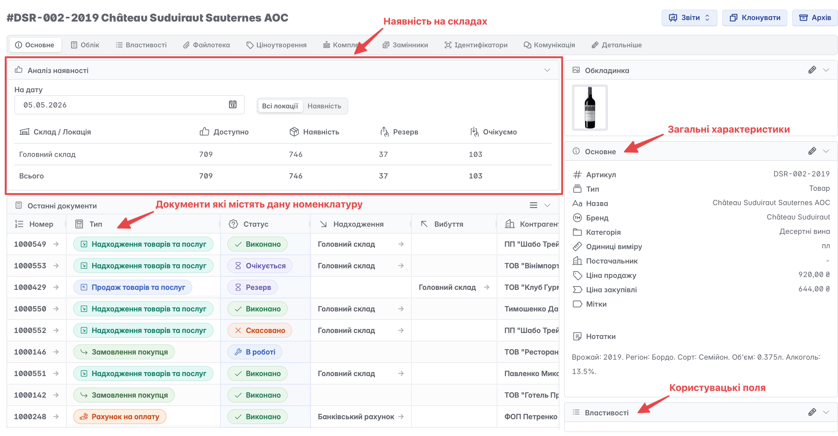Open the Ідентифікатори tab

click(x=476, y=45)
